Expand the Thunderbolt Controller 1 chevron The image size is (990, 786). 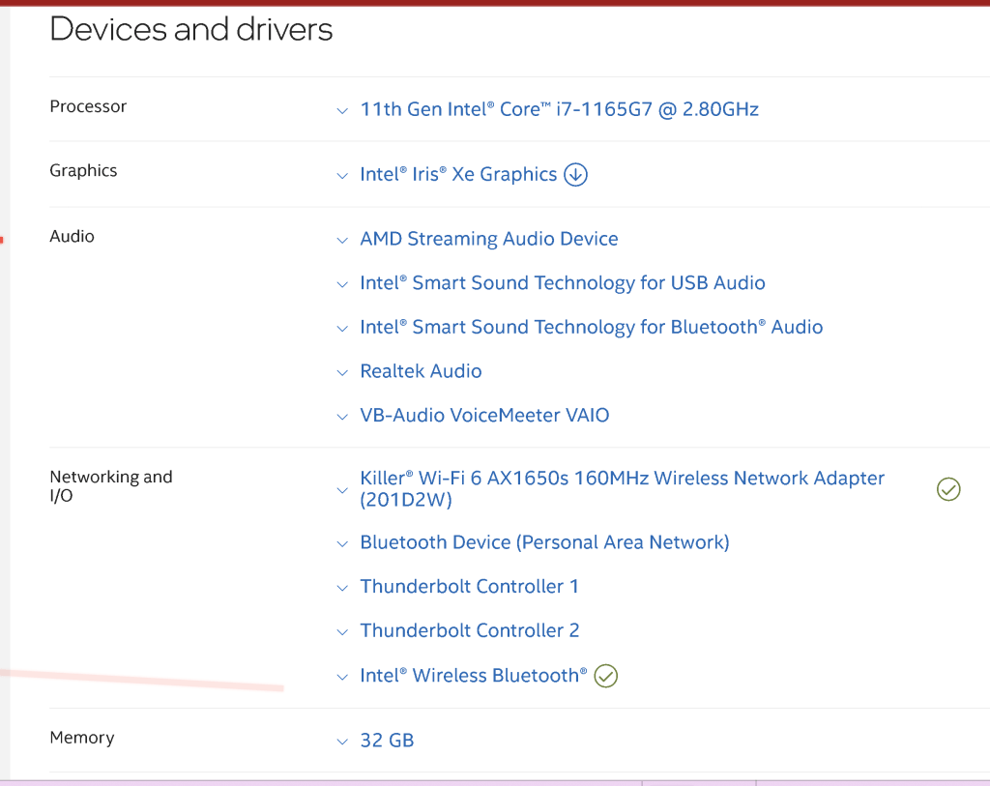click(342, 589)
